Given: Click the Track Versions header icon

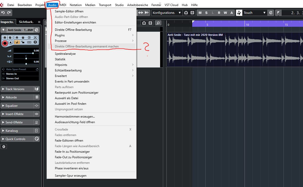Looking at the screenshot, I should (36, 89).
